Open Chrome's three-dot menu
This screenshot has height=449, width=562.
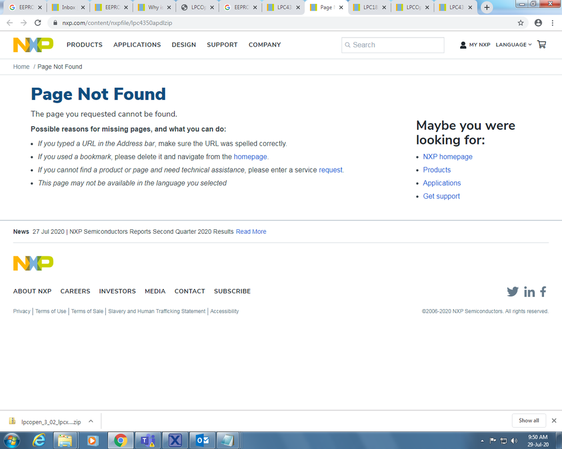click(x=552, y=23)
